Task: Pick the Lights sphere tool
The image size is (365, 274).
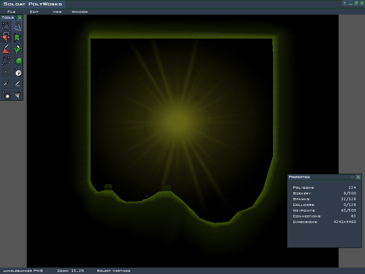Action: pos(6,95)
